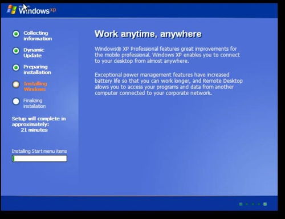The height and width of the screenshot is (219, 285).
Task: Click the rightmost green square in bottom-right animation
Action: point(265,204)
